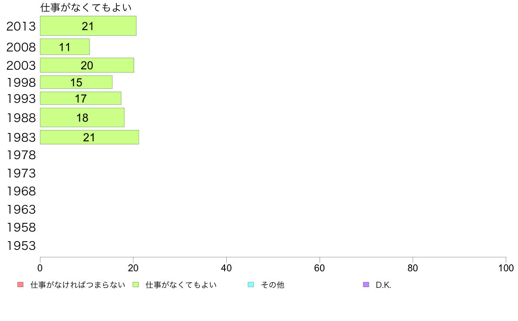Click the 100 axis tick label

[x=506, y=268]
